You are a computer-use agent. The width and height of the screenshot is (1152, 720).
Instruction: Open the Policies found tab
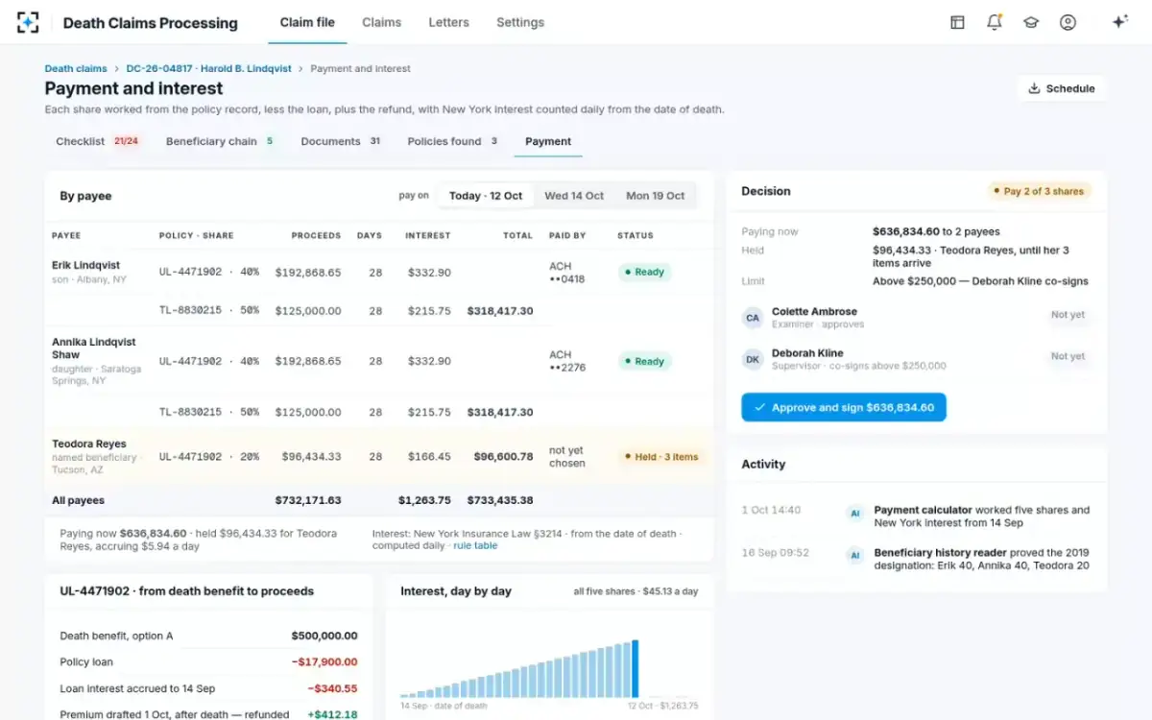(453, 141)
